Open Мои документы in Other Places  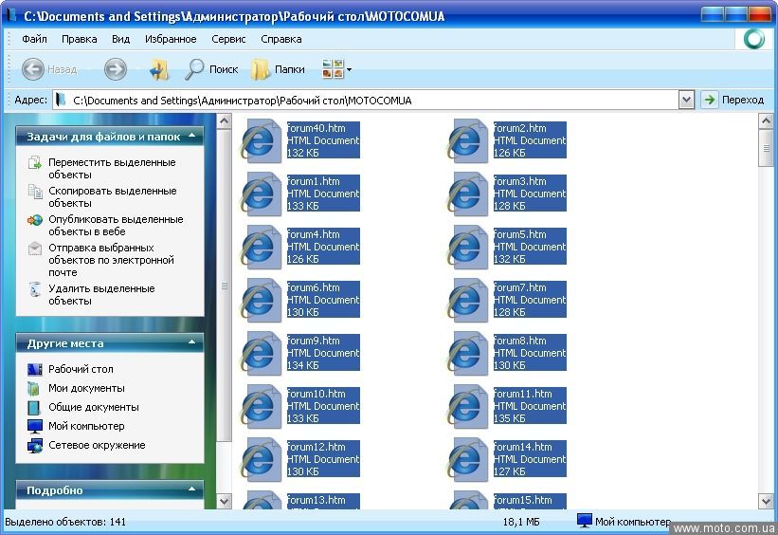pos(86,388)
